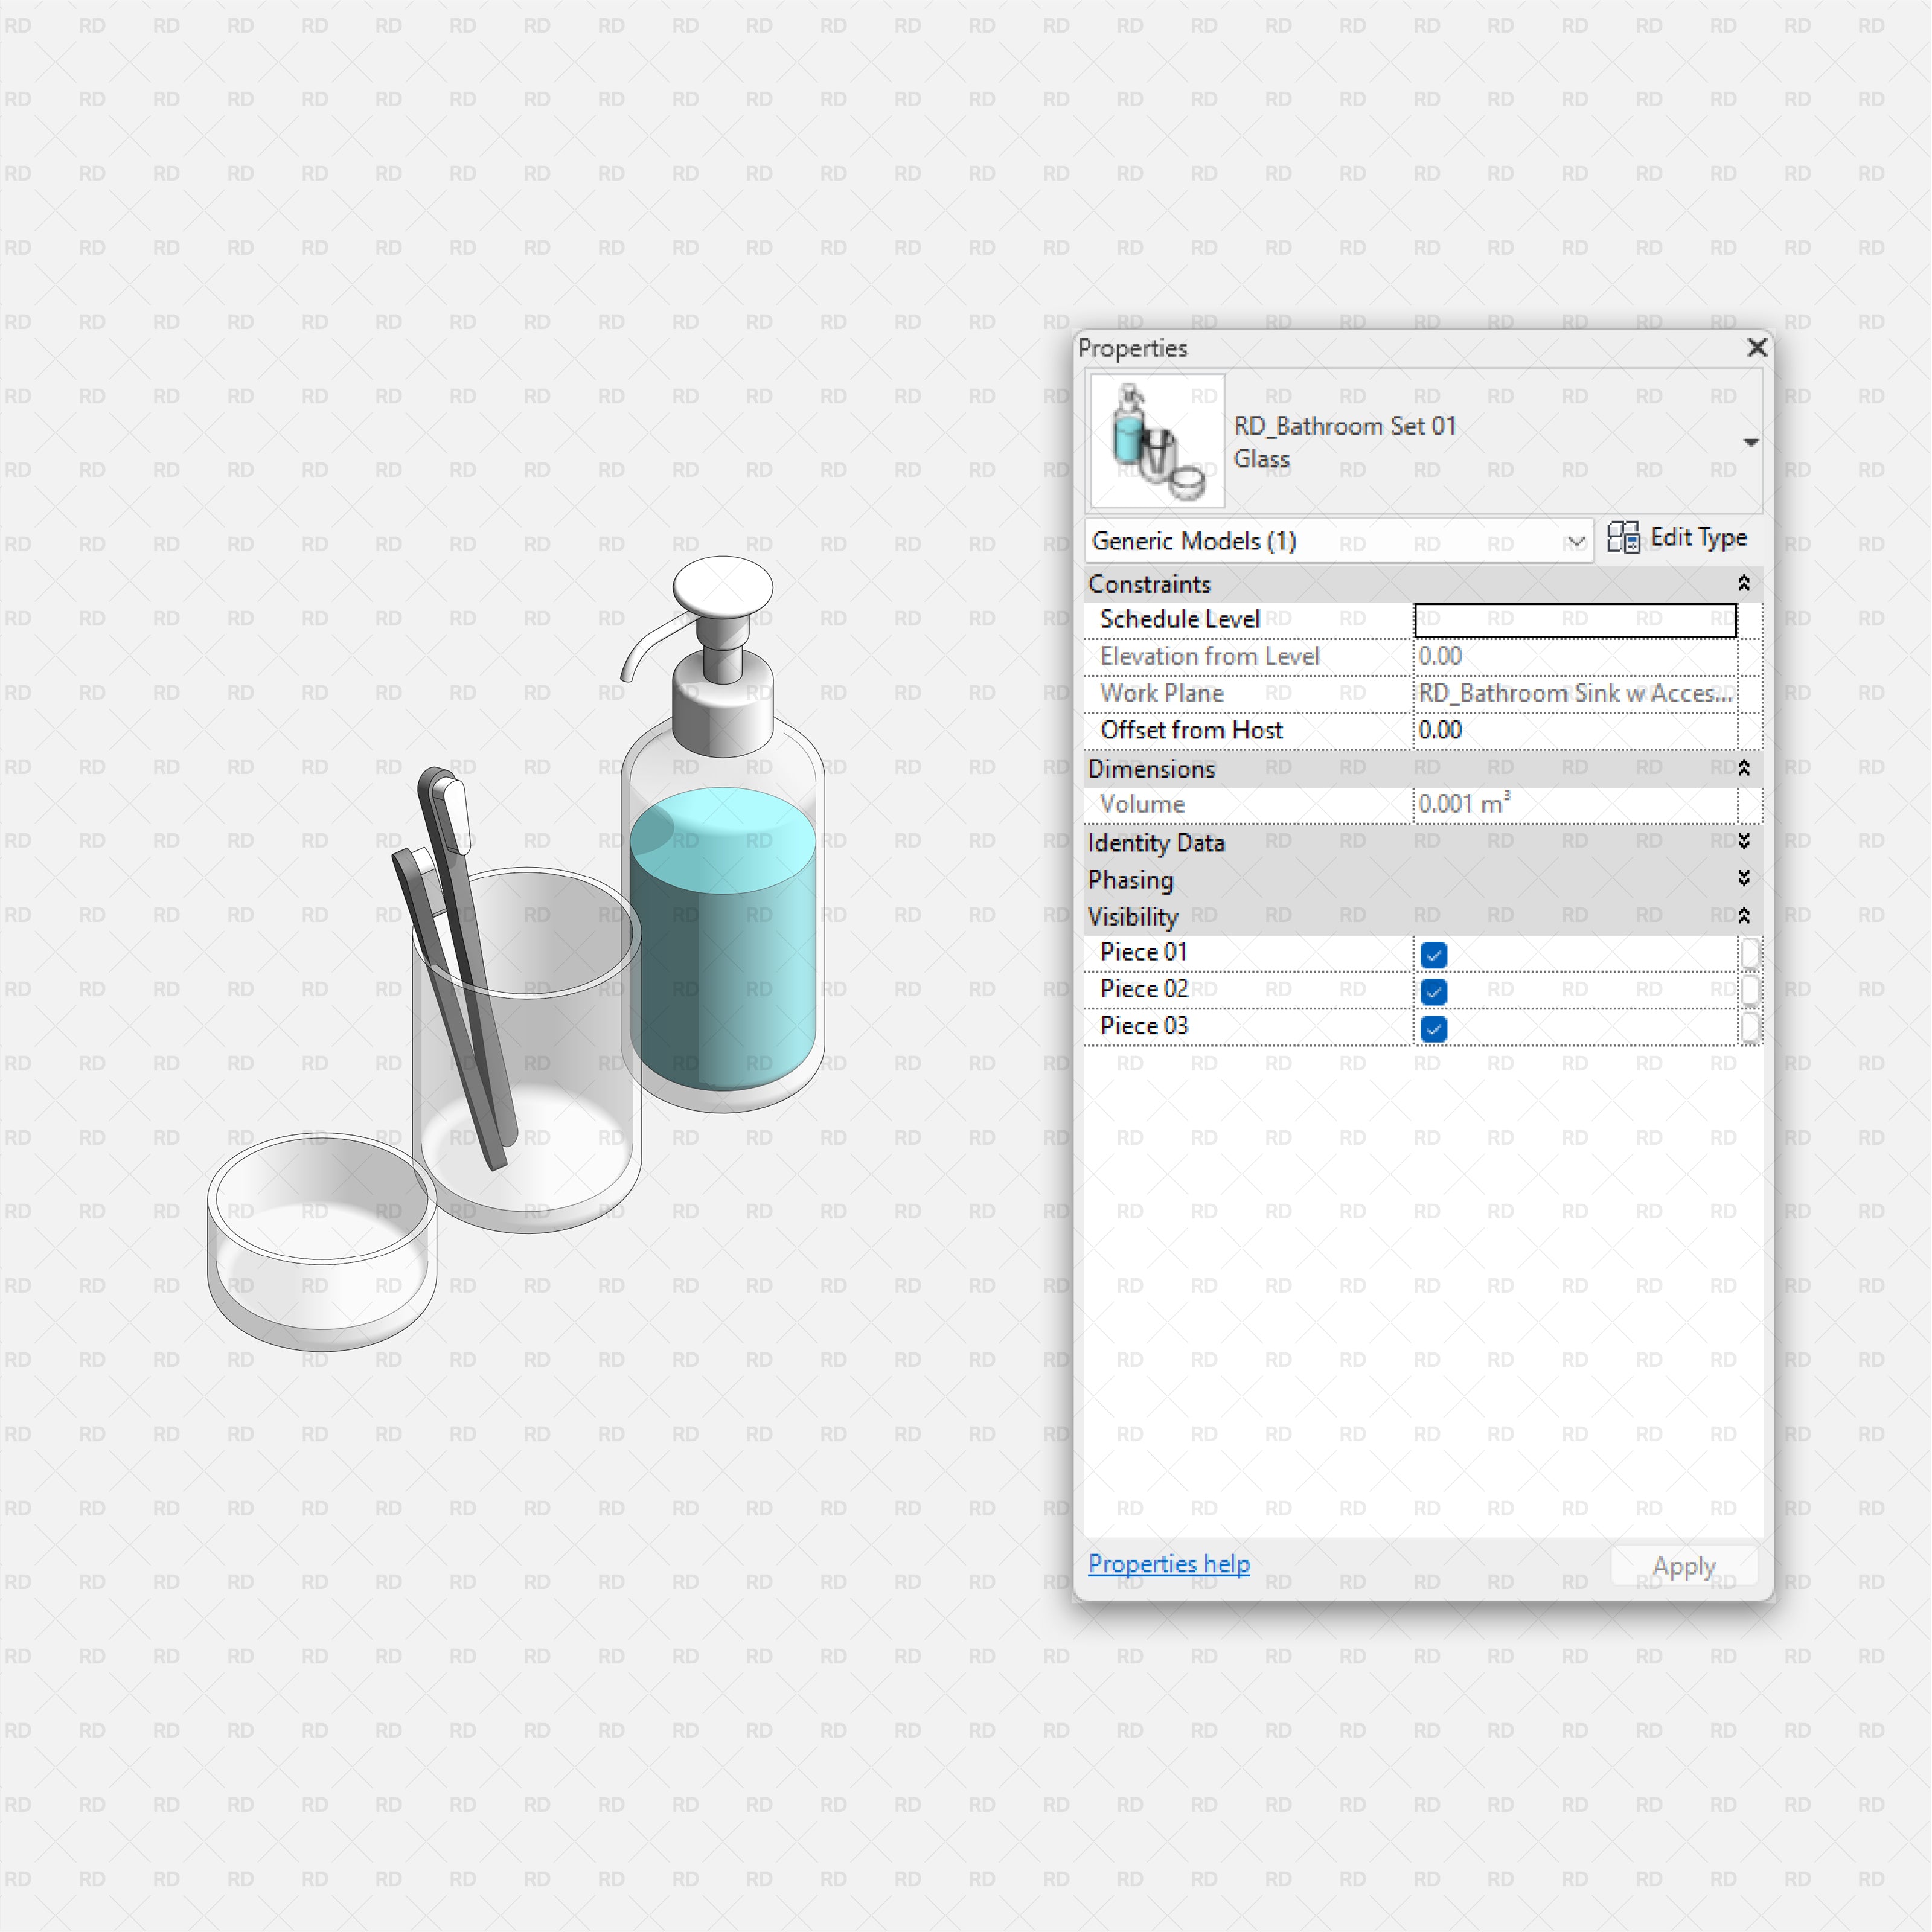Expand the Identity Data section

[x=1743, y=842]
